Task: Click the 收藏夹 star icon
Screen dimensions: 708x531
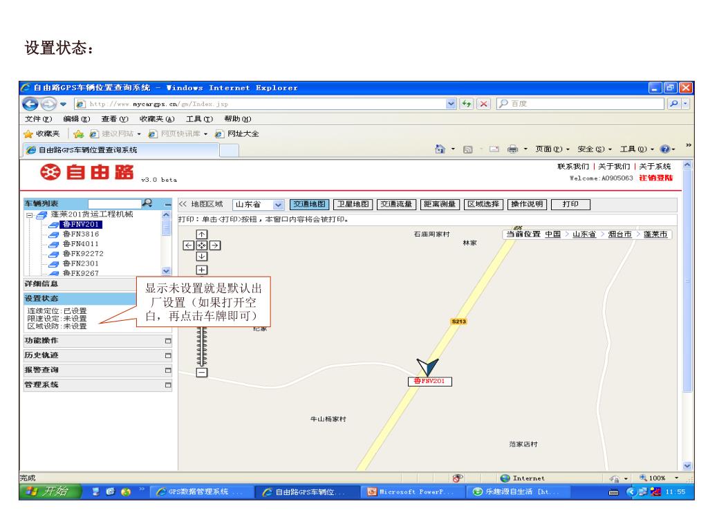Action: coord(28,134)
